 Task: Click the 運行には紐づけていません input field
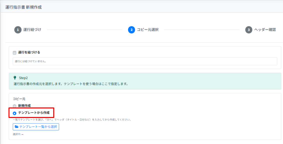pyautogui.click(x=145, y=61)
